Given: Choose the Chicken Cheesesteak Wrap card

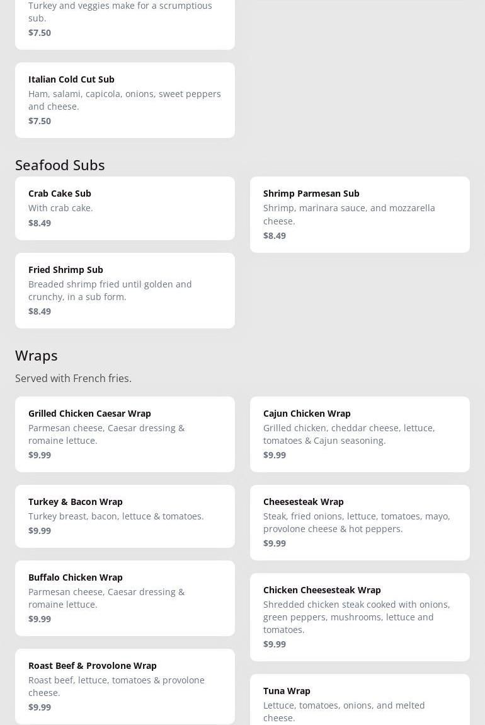Looking at the screenshot, I should (360, 617).
